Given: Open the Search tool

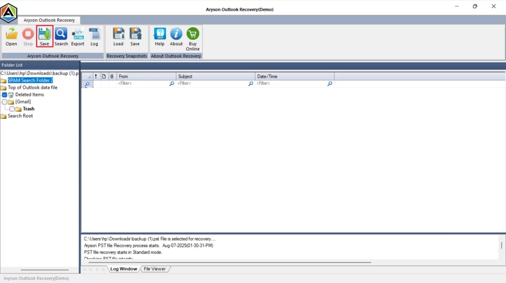Looking at the screenshot, I should click(61, 36).
